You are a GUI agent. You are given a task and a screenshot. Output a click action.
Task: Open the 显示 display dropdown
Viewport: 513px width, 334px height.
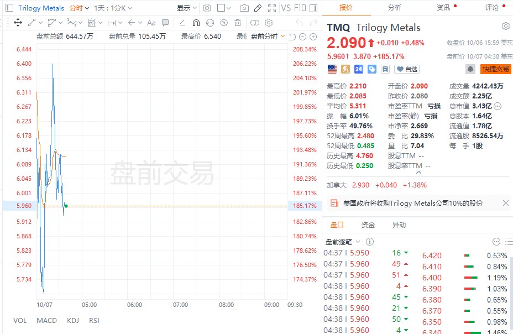coord(187,8)
